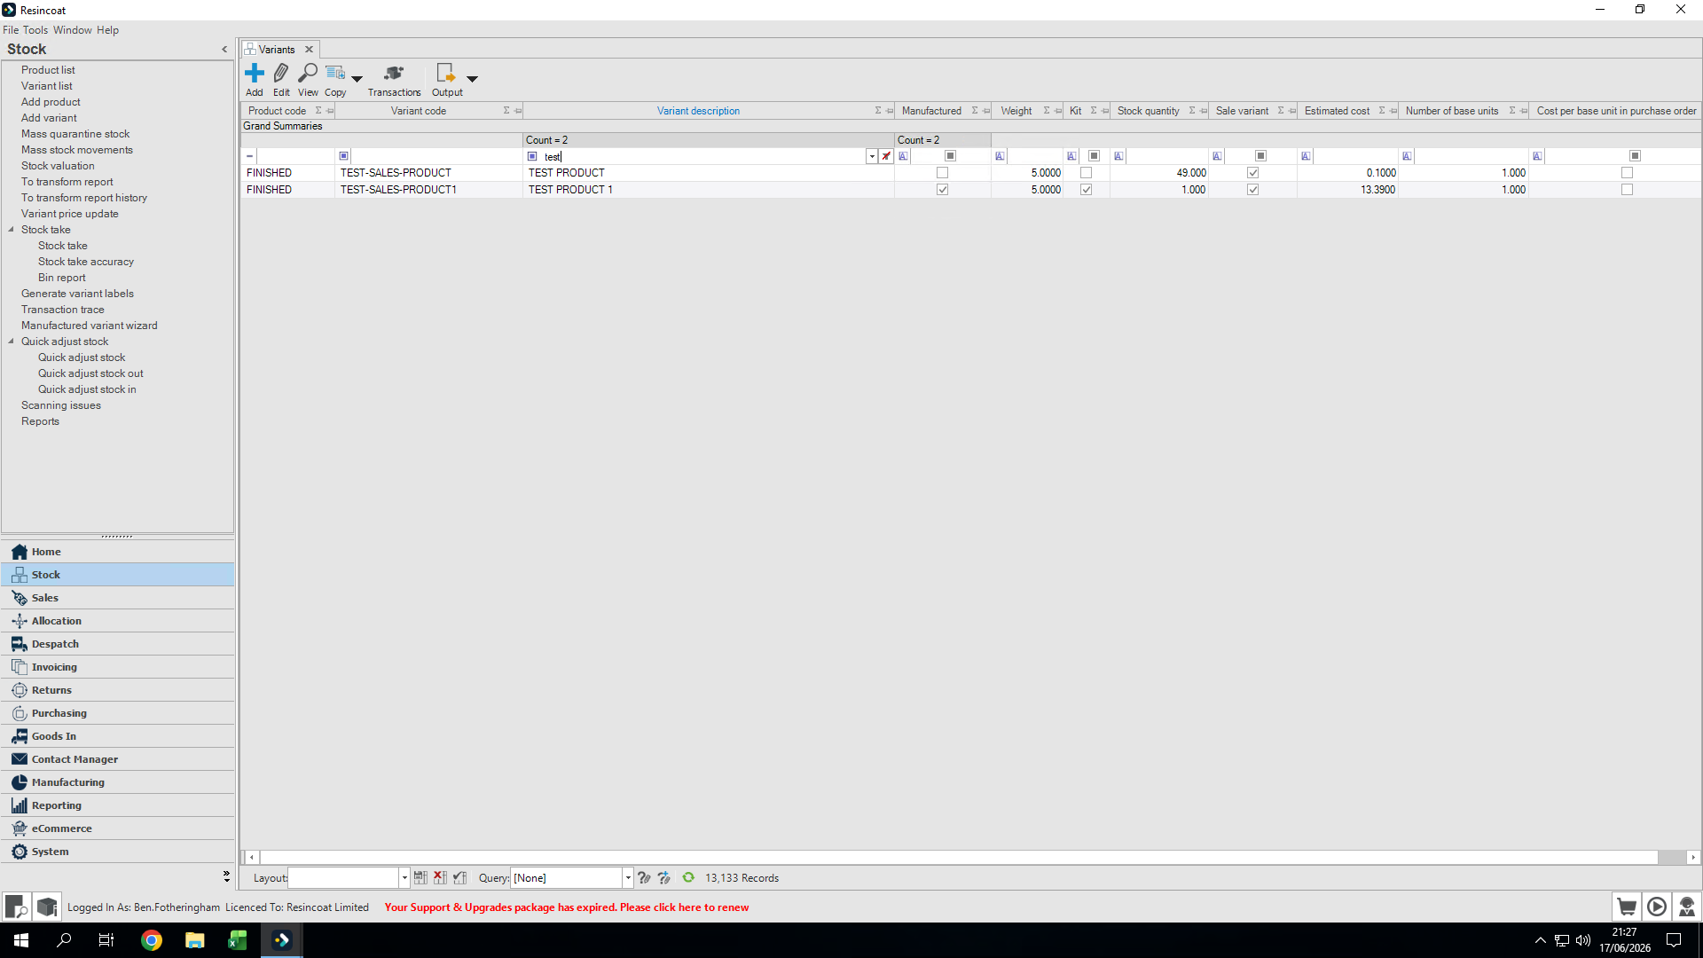
Task: Select the Variants tab
Action: point(276,50)
